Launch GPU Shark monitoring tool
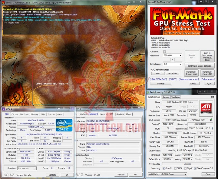The height and width of the screenshot is (179, 218). tap(172, 73)
